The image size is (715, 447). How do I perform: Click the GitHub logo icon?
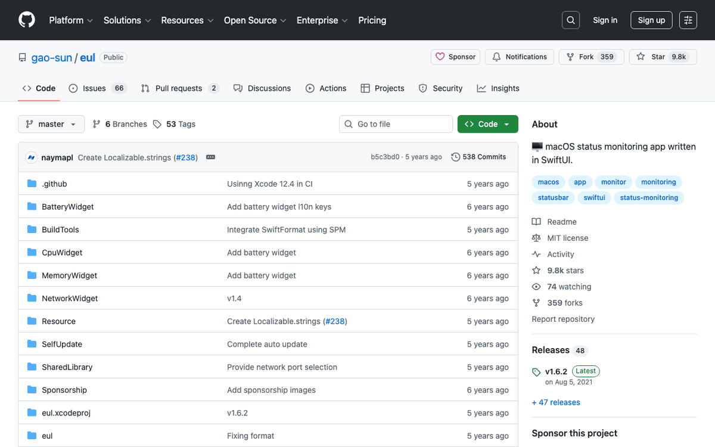(26, 20)
